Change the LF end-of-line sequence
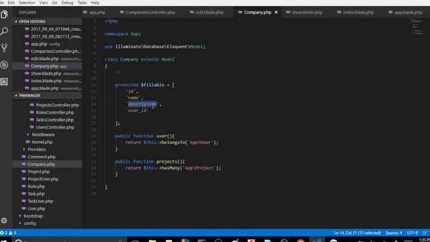This screenshot has height=242, width=430. pos(425,233)
